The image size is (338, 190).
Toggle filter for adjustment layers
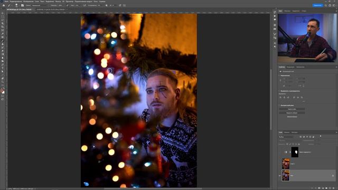pyautogui.click(x=304, y=137)
